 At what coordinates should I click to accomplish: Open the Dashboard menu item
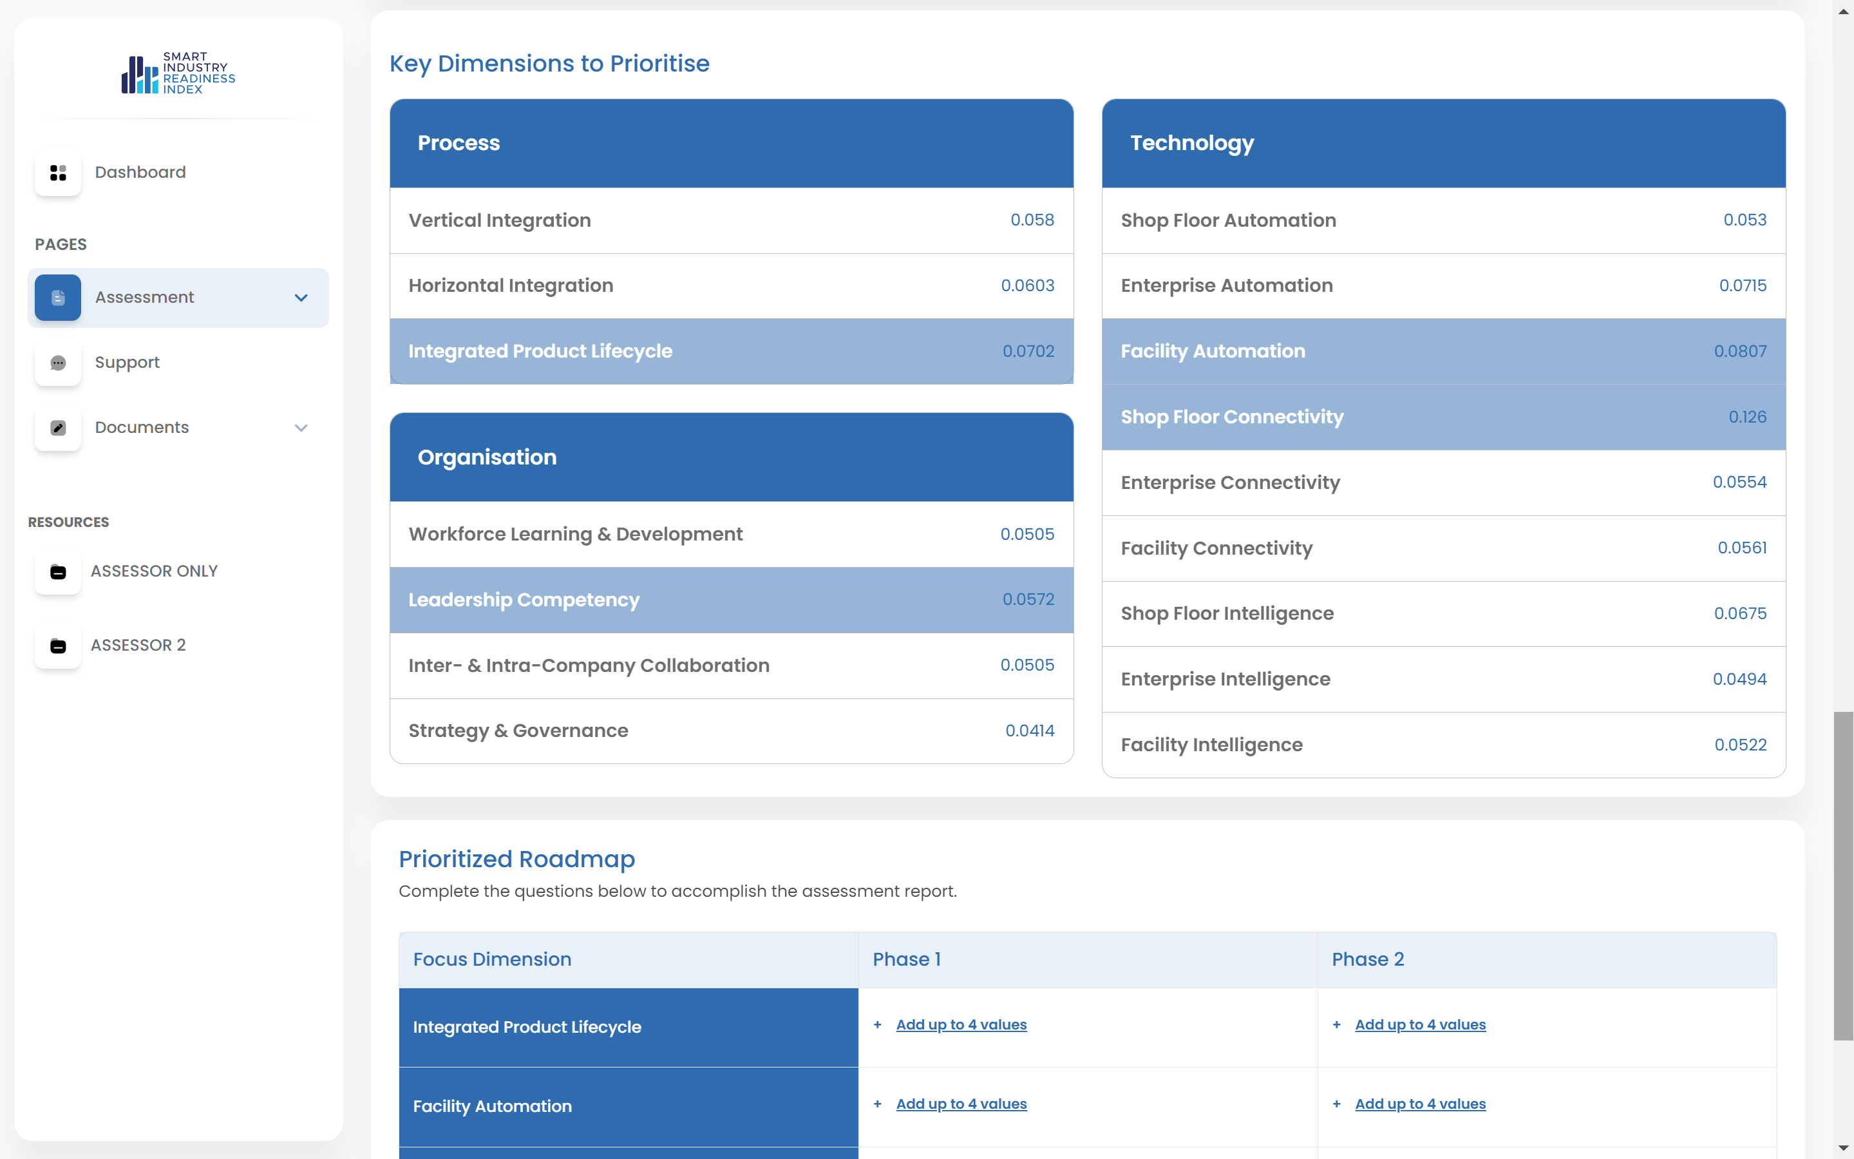point(140,173)
